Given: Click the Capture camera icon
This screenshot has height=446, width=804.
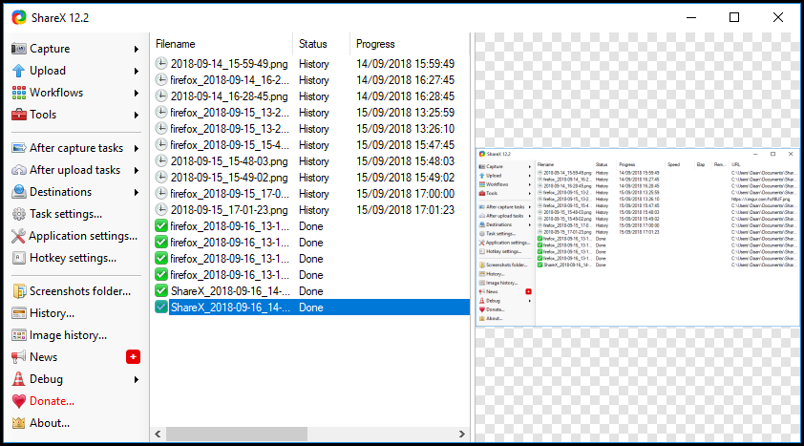Looking at the screenshot, I should click(18, 49).
